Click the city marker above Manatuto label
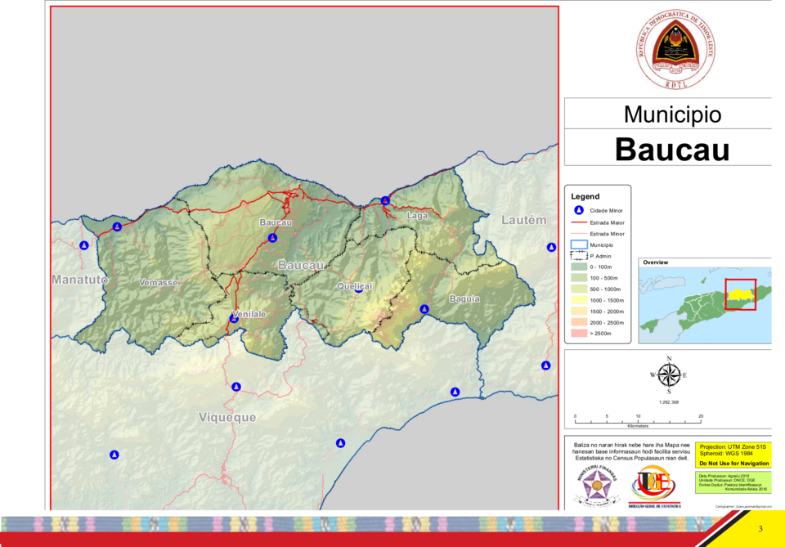 84,245
